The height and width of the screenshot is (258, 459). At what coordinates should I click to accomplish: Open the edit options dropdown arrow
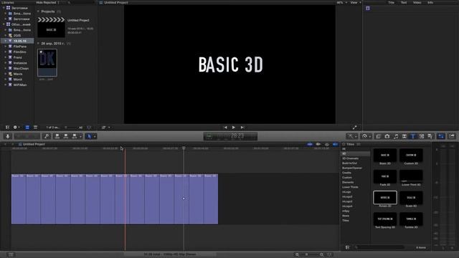pyautogui.click(x=80, y=137)
